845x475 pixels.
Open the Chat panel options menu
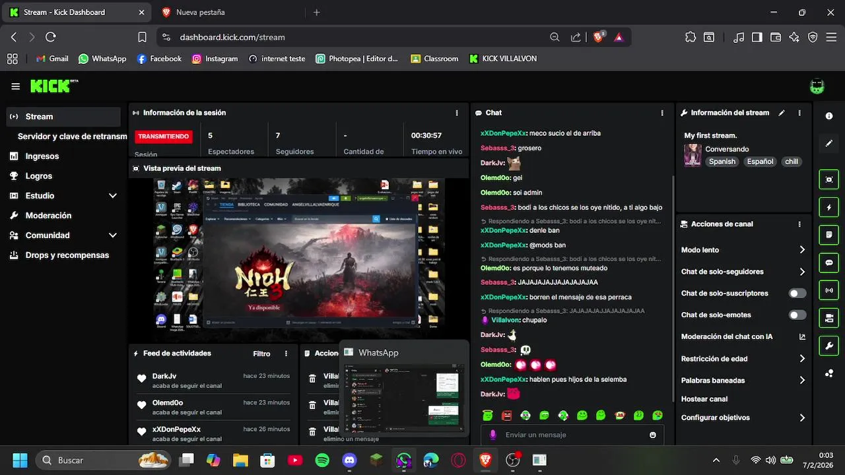pos(662,113)
